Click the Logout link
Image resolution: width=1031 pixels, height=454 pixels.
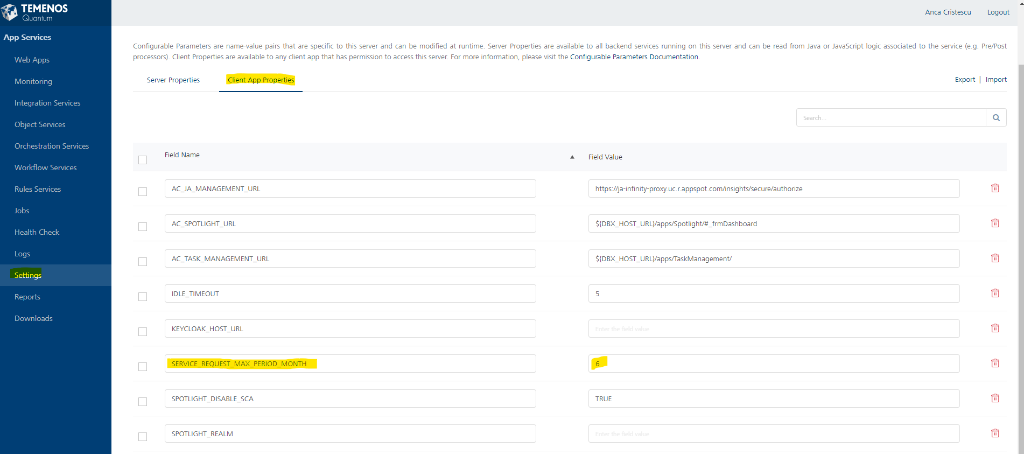coord(998,12)
